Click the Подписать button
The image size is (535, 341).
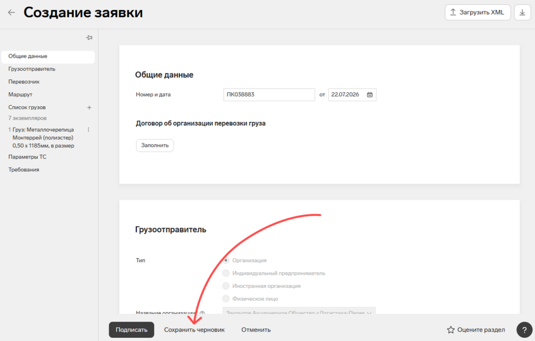[x=131, y=330]
